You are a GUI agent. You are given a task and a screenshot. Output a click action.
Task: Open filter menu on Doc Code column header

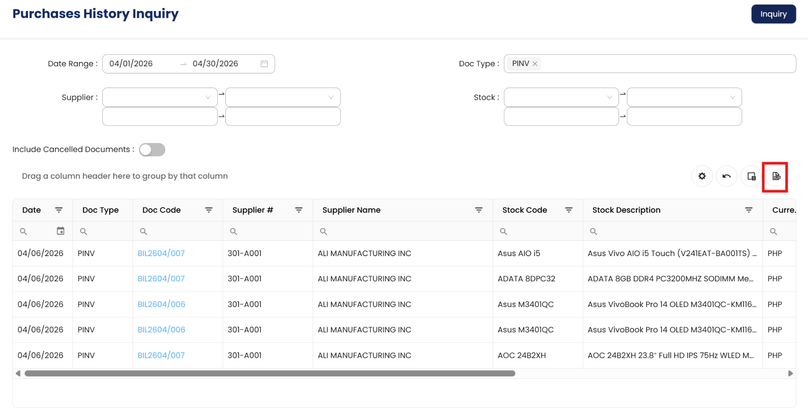click(209, 210)
